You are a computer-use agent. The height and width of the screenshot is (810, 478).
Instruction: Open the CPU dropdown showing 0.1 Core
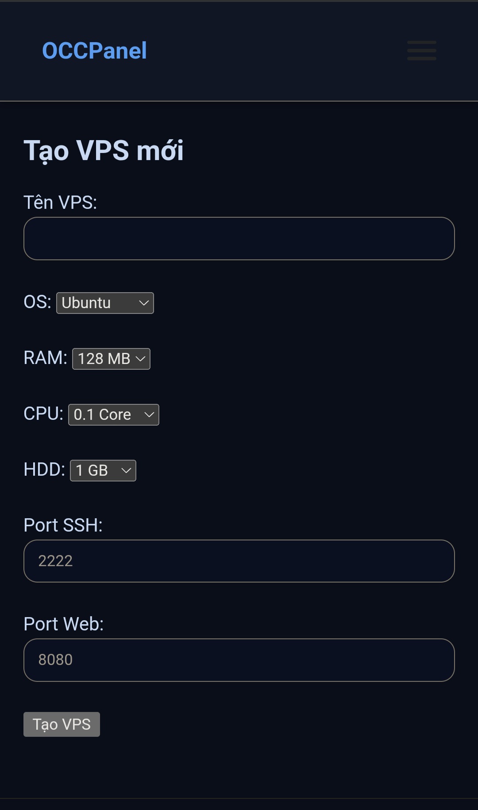click(x=113, y=415)
